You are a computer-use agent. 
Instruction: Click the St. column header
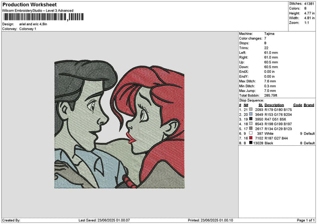261,105
